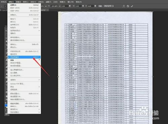The image size is (168, 124).
Task: Open the 类型(Y) menu
Action: click(x=33, y=2)
